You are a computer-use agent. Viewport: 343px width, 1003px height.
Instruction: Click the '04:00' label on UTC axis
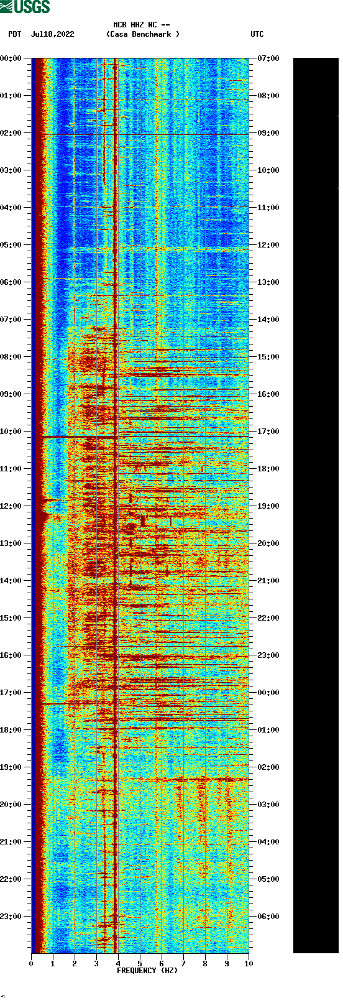pyautogui.click(x=268, y=842)
